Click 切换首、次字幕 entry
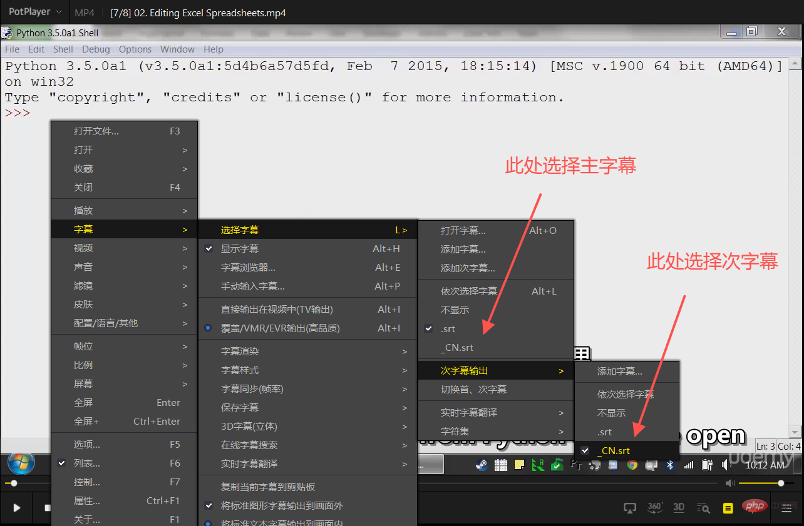 tap(496, 389)
